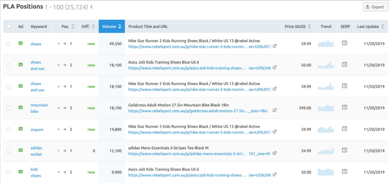Open the mountain bike keyword link
The width and height of the screenshot is (390, 183).
[39, 108]
